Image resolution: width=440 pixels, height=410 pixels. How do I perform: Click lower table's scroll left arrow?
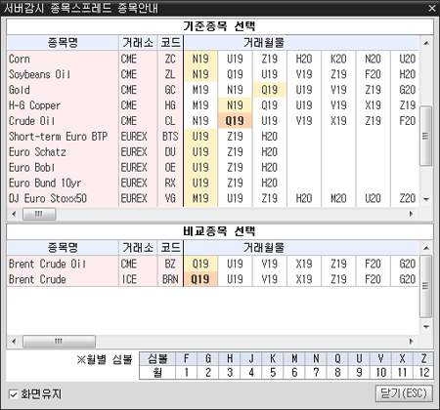pos(14,342)
